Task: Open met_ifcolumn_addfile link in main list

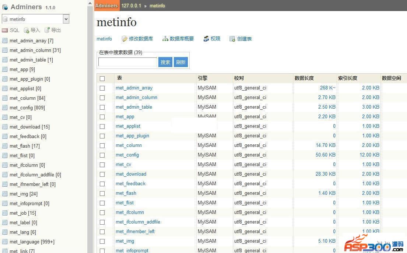Action: 138,222
